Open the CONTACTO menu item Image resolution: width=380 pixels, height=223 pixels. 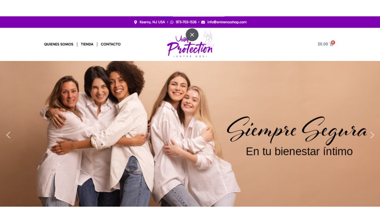[111, 44]
